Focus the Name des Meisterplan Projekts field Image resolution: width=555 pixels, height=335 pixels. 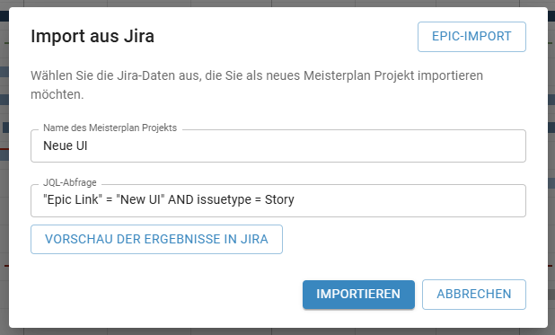pyautogui.click(x=278, y=145)
